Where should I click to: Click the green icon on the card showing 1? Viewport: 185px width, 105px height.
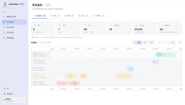[x=60, y=25]
